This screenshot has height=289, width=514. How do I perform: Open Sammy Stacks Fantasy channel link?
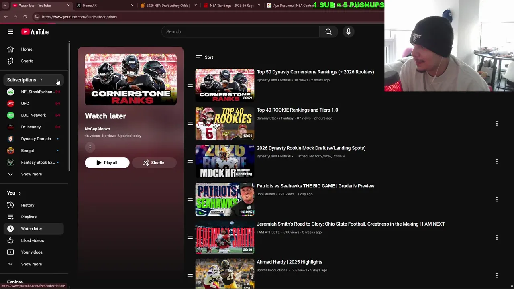click(x=275, y=118)
